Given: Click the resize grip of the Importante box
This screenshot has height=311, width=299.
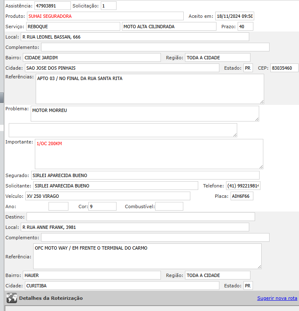Looking at the screenshot, I should (261, 166).
